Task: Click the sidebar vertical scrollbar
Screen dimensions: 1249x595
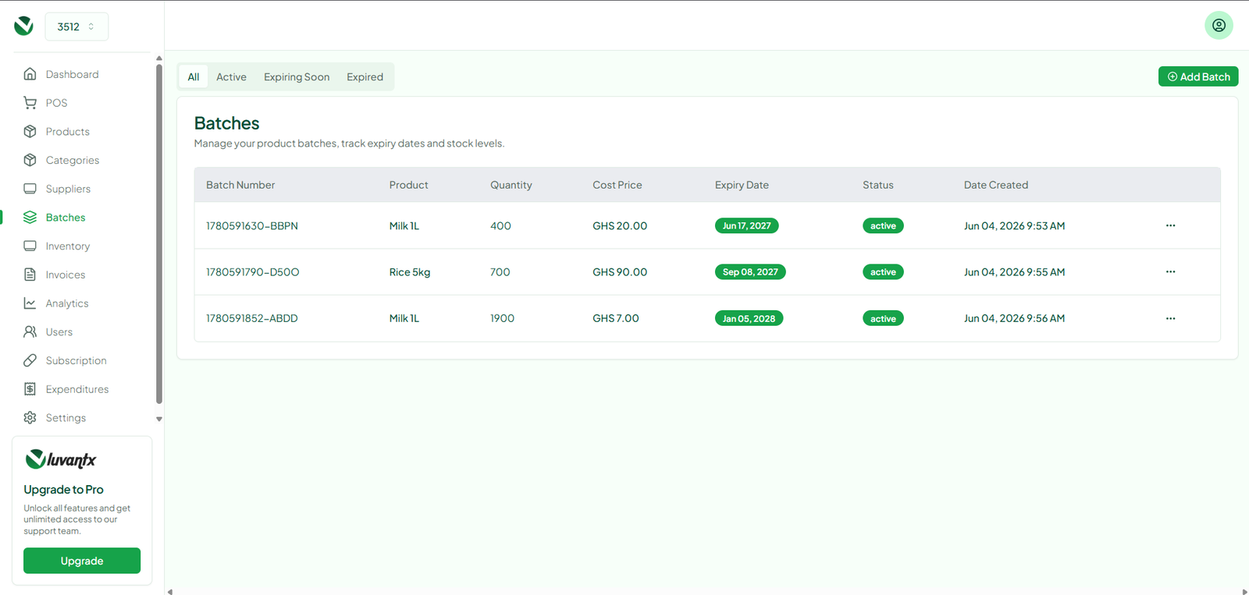Action: (x=159, y=234)
